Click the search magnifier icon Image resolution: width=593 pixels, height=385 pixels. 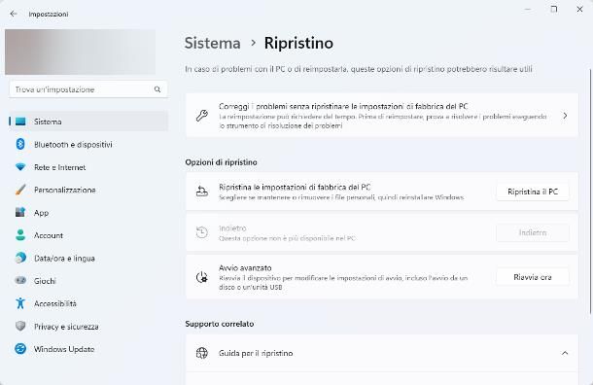pyautogui.click(x=157, y=89)
